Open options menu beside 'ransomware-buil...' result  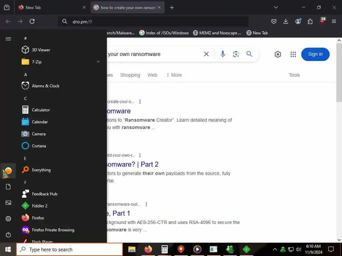(x=146, y=204)
